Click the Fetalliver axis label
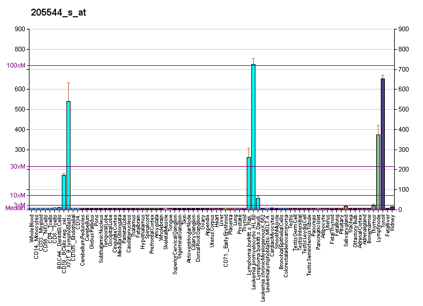This screenshot has width=423, height=306. coord(387,226)
